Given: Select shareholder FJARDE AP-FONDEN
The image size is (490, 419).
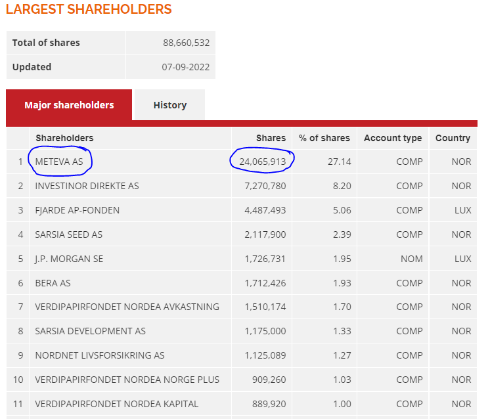Looking at the screenshot, I should (78, 210).
